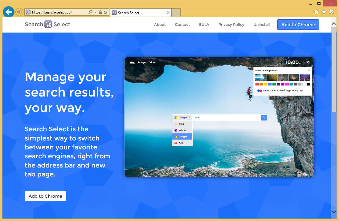The height and width of the screenshot is (221, 339).
Task: Choose Bing from engine list
Action: tap(182, 124)
